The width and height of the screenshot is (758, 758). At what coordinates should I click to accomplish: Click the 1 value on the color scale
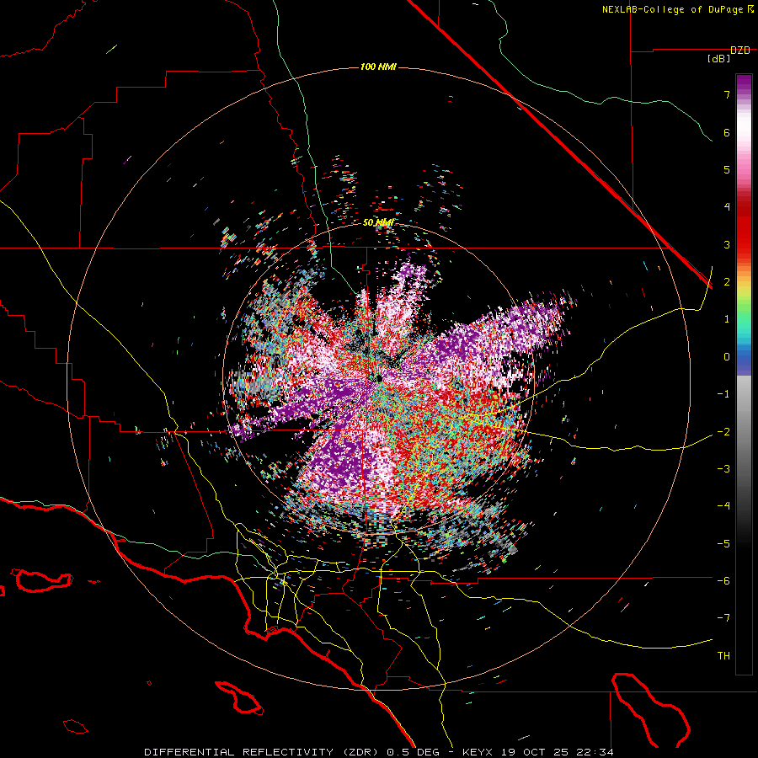point(727,319)
